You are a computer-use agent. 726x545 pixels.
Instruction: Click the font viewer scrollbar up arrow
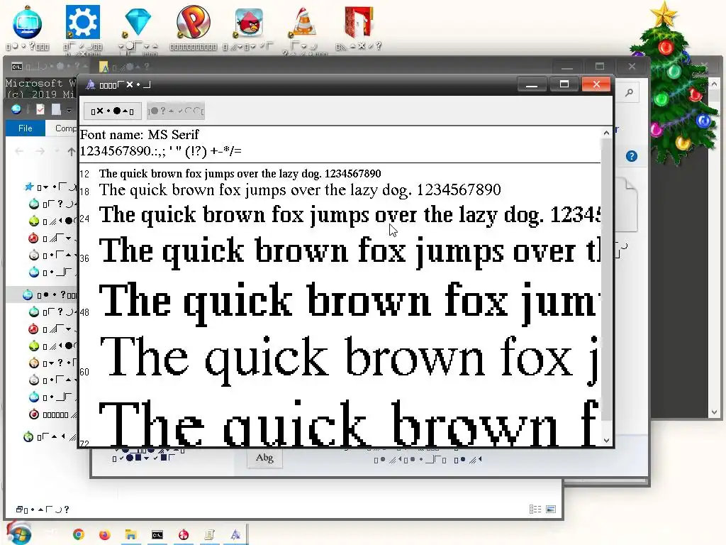pyautogui.click(x=606, y=133)
